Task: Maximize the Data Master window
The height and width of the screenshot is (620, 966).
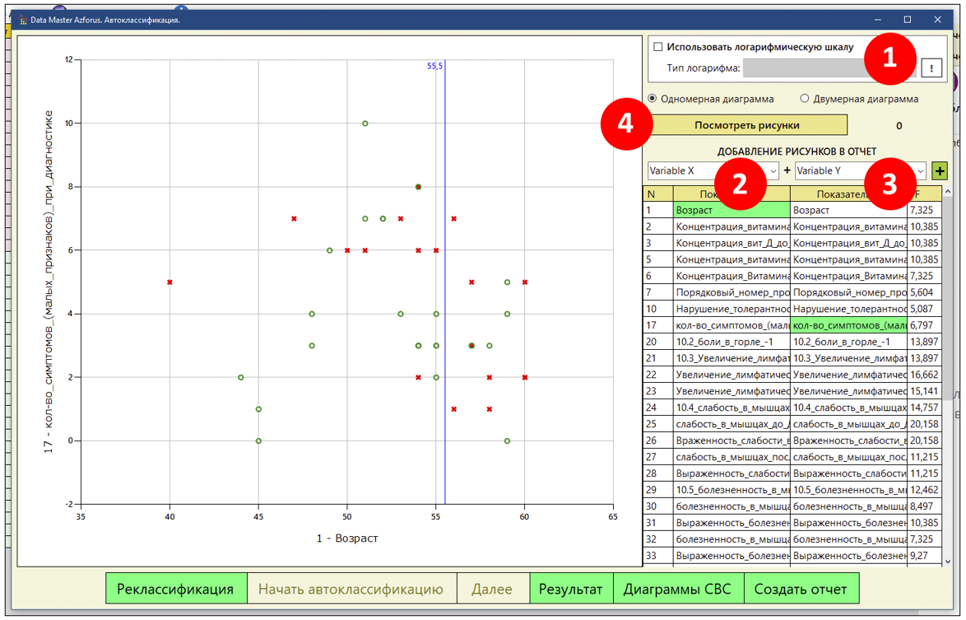Action: [908, 20]
